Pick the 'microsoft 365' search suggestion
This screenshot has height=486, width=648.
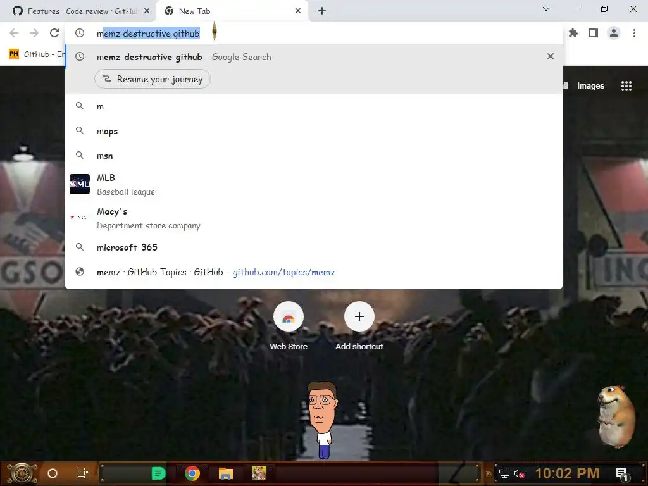click(314, 247)
